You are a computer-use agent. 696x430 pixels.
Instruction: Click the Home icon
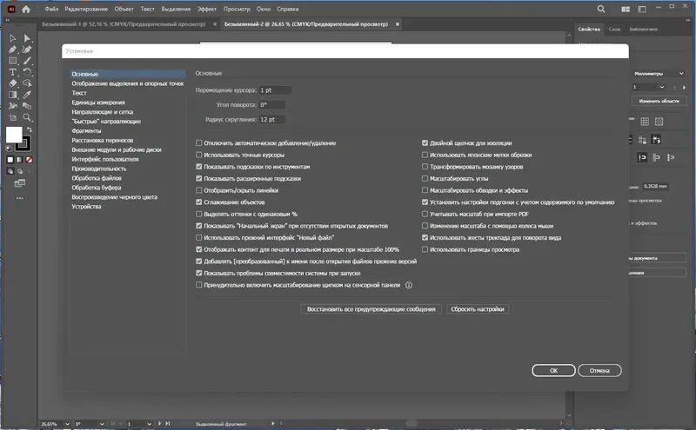(x=26, y=9)
